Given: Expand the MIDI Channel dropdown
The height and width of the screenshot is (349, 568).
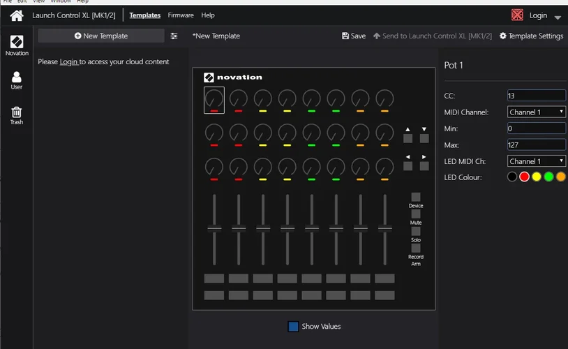Looking at the screenshot, I should (x=536, y=112).
